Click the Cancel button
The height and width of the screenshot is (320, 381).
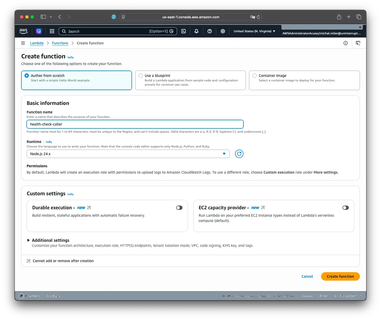click(307, 276)
